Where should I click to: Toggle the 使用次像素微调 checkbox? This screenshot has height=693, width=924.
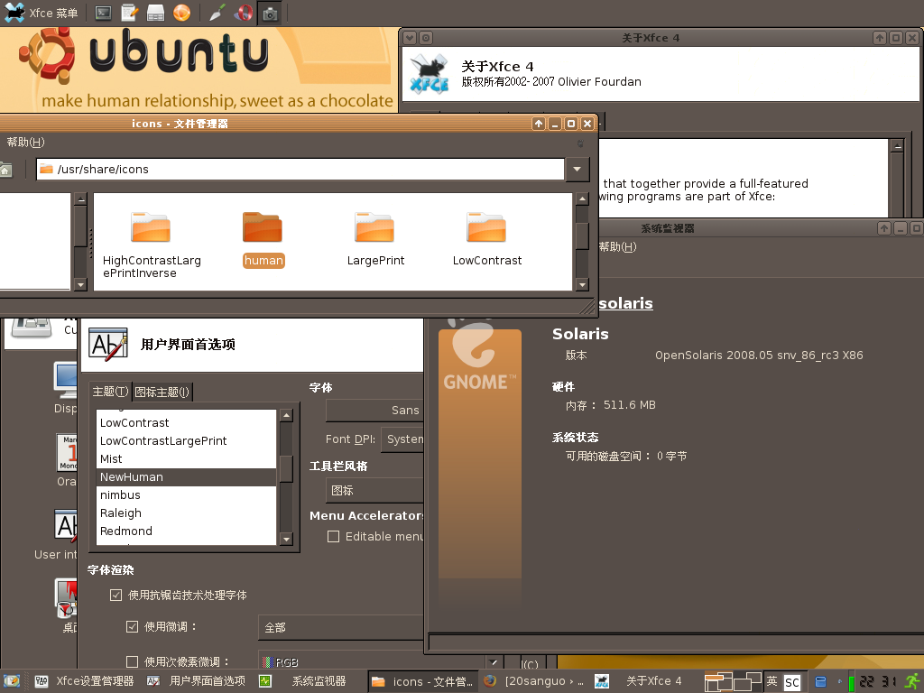click(132, 661)
